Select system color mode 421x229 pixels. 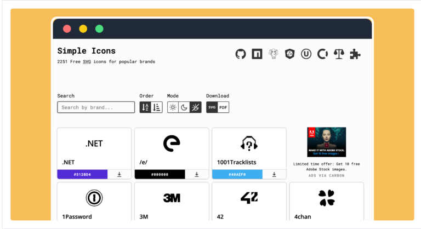[196, 107]
